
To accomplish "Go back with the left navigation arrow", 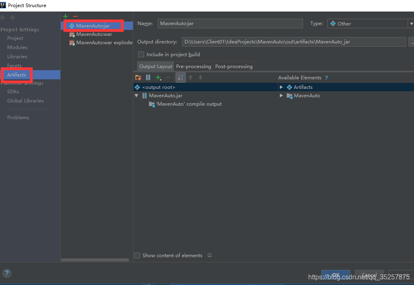I will tap(2, 17).
